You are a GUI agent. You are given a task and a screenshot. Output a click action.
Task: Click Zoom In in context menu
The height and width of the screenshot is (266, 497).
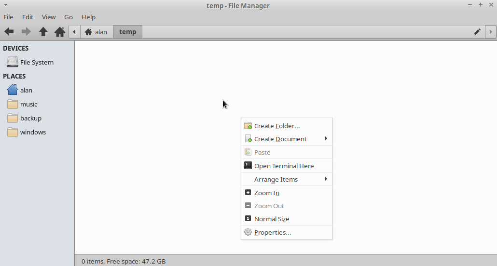(x=267, y=193)
